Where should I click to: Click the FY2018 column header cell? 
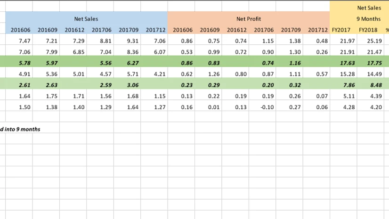coord(368,30)
